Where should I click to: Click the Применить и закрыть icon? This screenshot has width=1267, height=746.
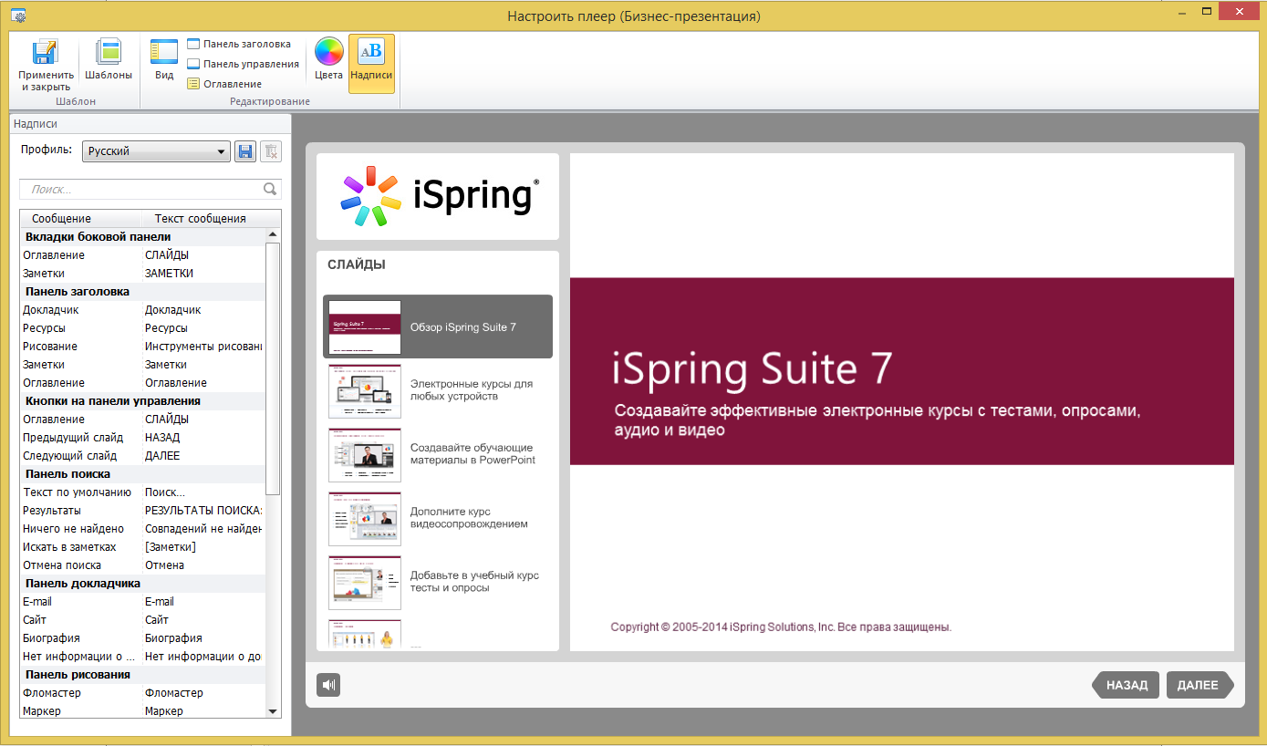point(46,66)
